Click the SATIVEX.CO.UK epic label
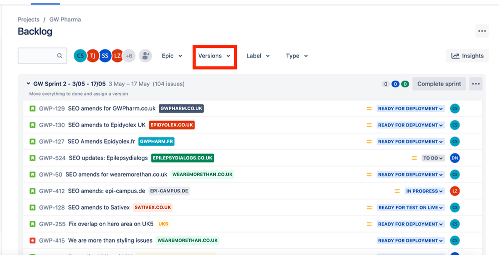499x255 pixels. click(153, 207)
